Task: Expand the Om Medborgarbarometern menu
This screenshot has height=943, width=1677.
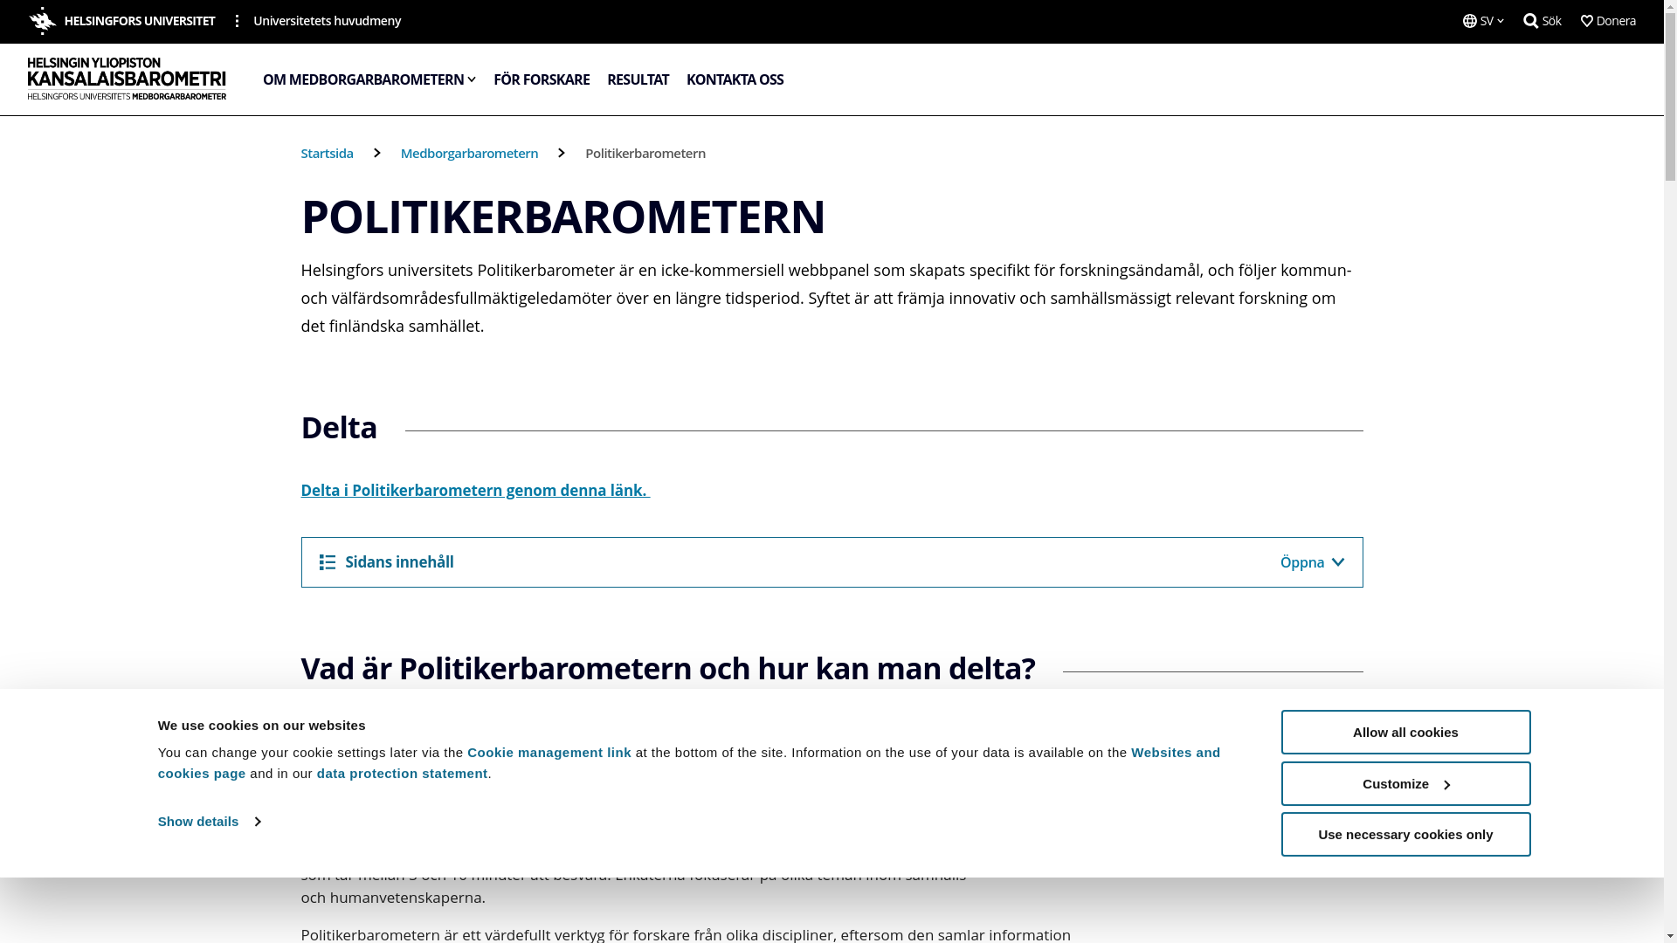Action: point(369,79)
